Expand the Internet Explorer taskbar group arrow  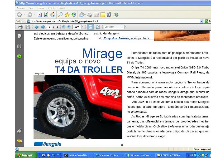123,155
